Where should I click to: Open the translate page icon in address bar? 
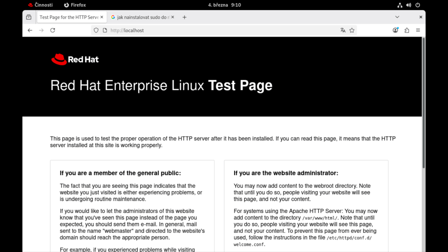(343, 30)
